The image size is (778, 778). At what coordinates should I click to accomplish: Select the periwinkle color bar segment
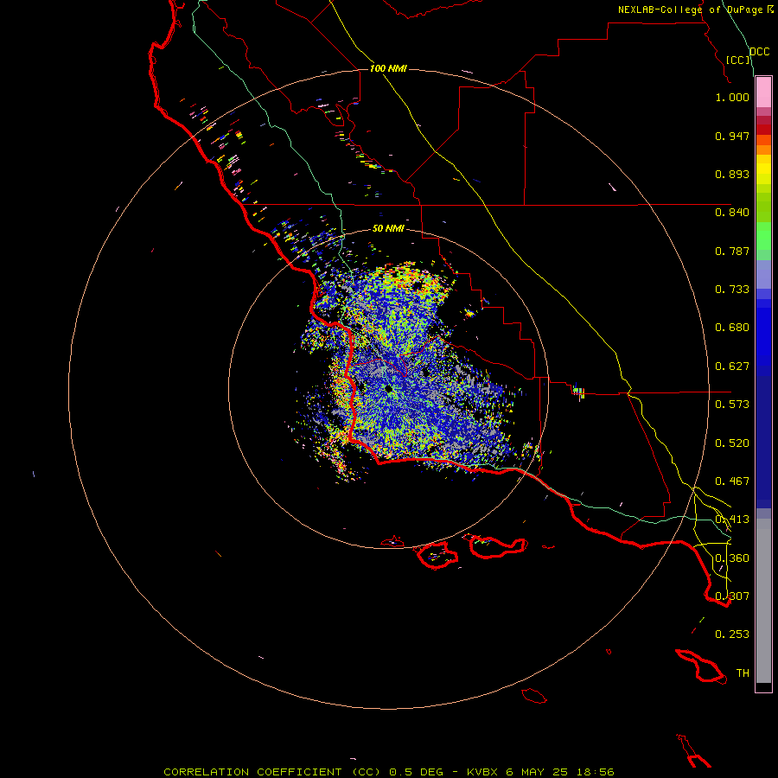coord(763,274)
